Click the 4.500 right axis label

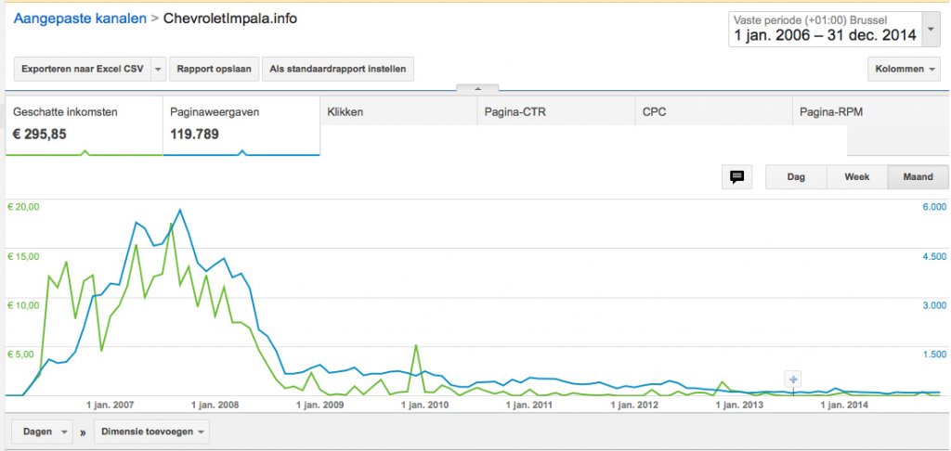click(933, 256)
